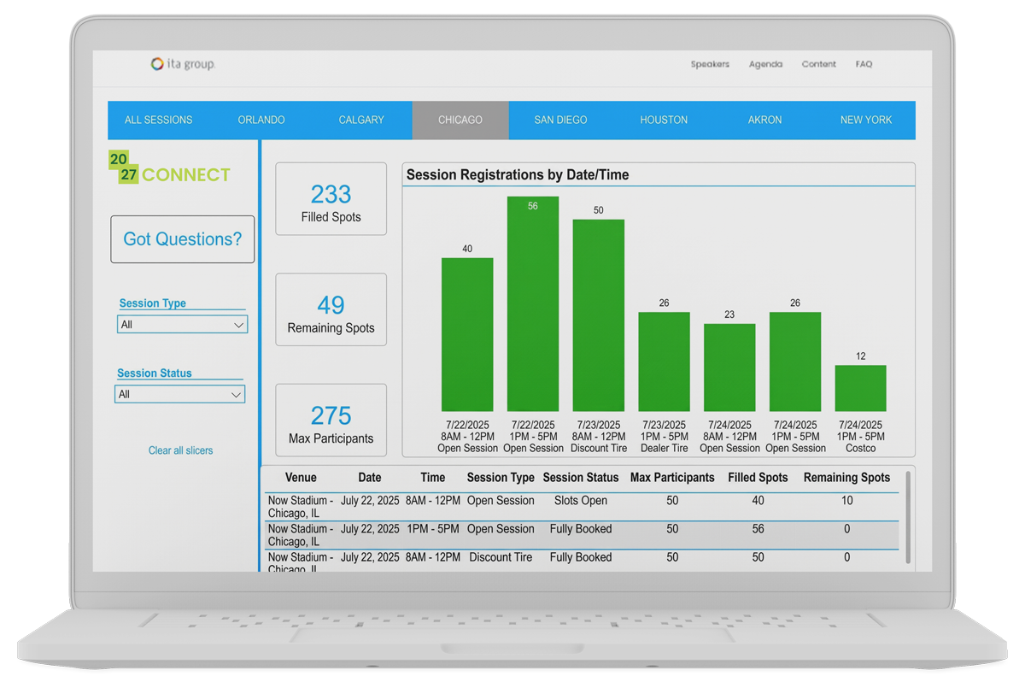
Task: Open the Content page link
Action: click(818, 64)
